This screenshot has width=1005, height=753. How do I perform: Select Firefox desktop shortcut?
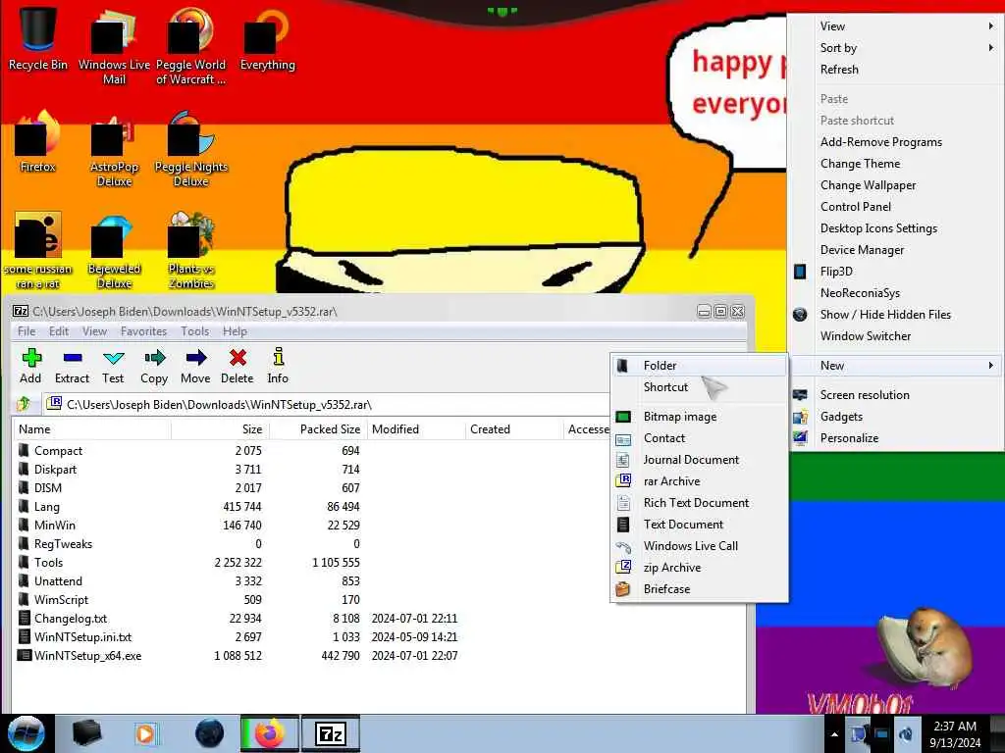(38, 141)
